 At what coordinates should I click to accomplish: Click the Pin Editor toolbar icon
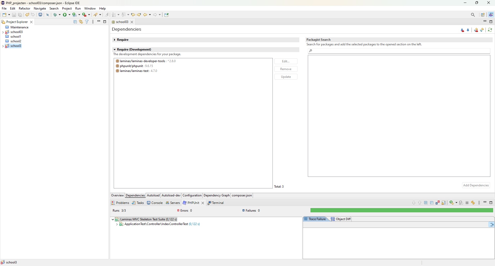click(x=167, y=15)
